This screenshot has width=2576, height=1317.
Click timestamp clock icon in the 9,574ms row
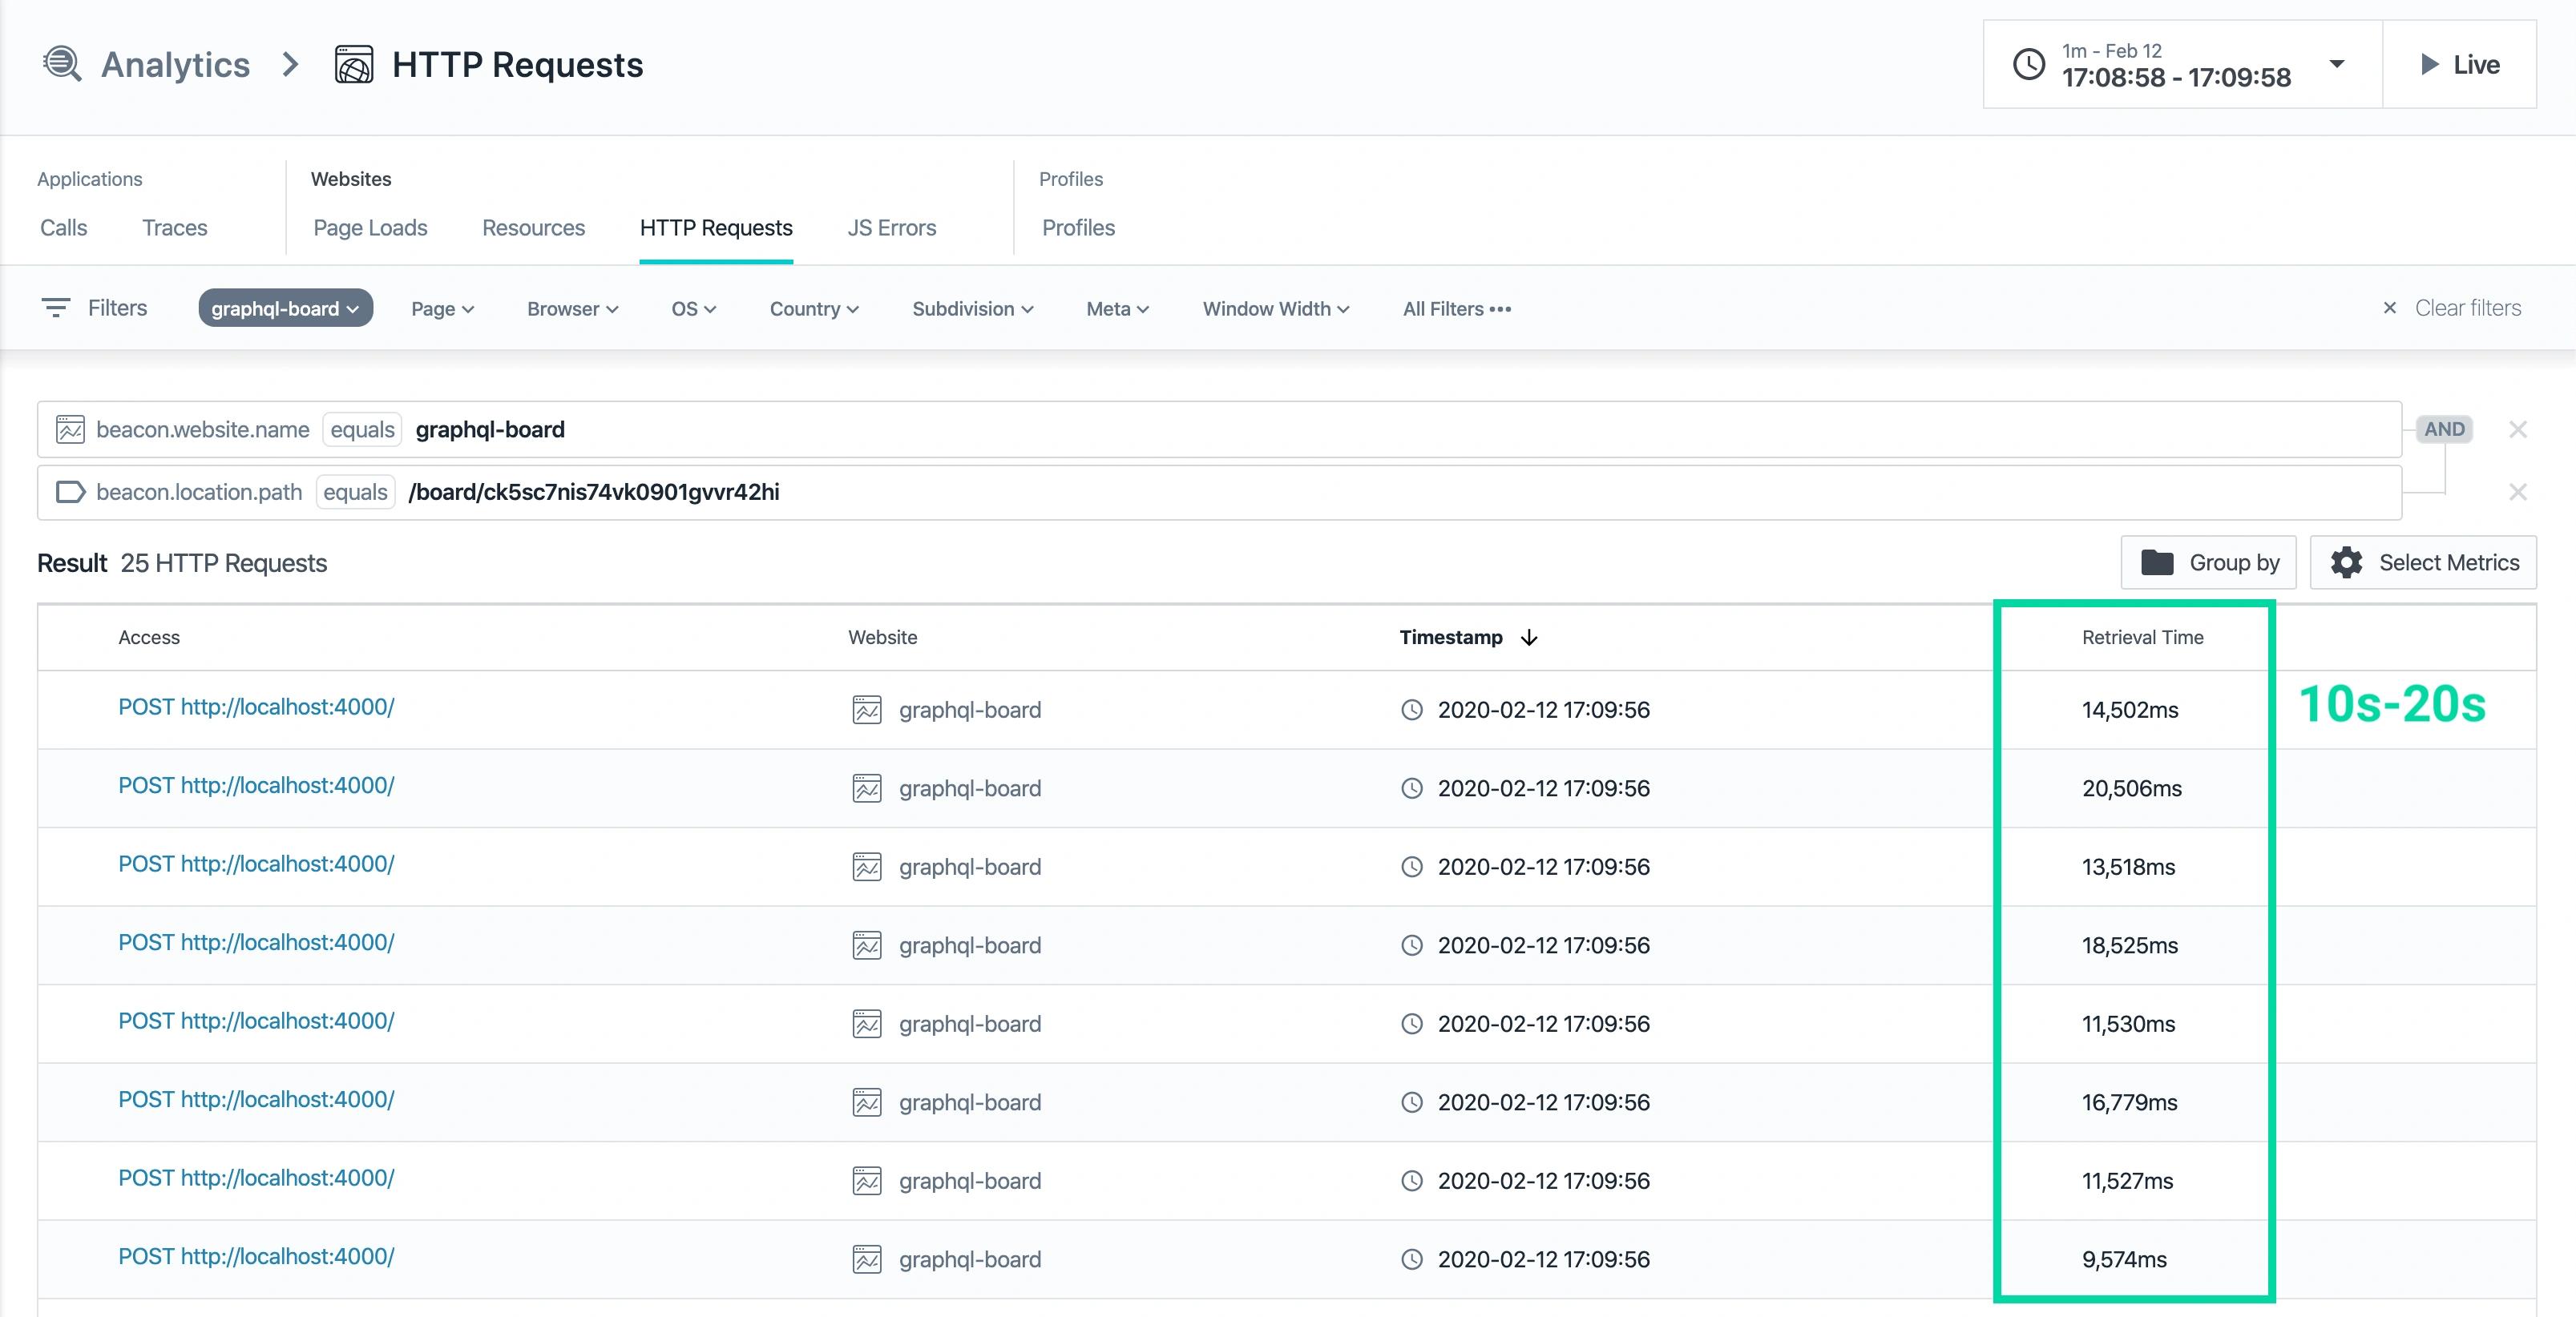[1412, 1260]
